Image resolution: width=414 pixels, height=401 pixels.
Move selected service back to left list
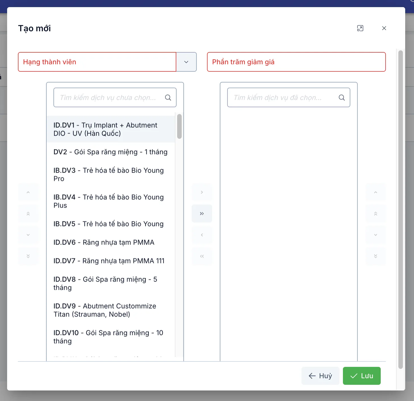tap(202, 235)
